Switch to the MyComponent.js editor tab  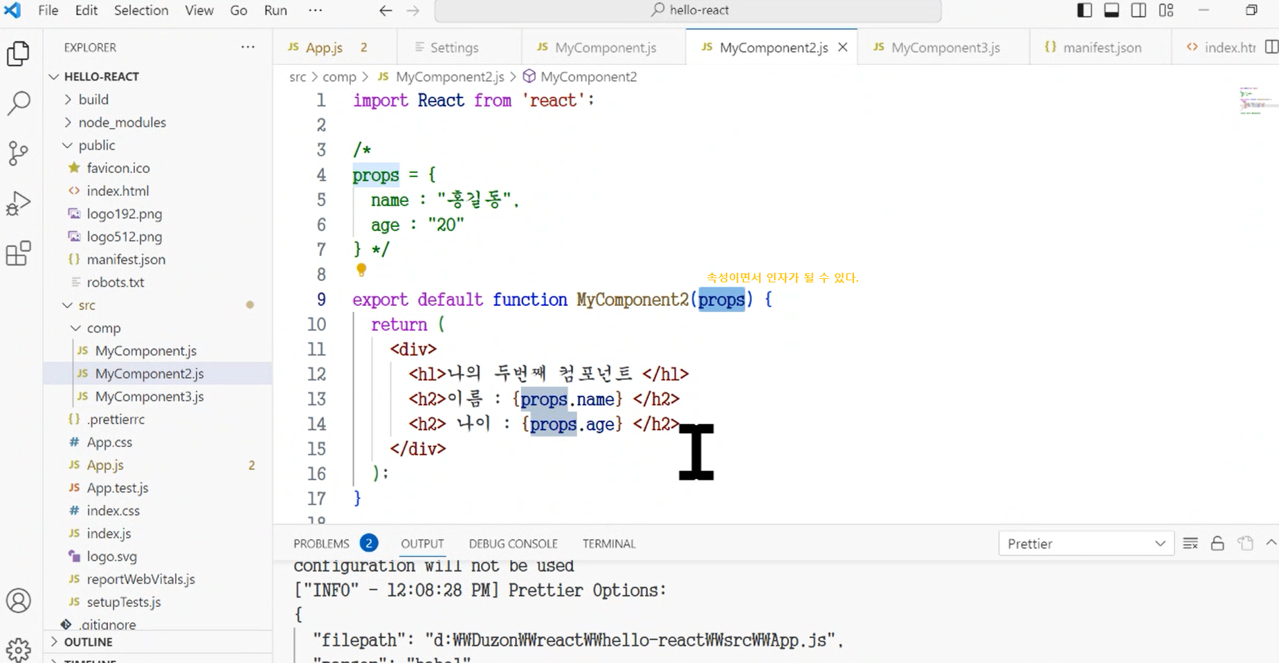coord(604,47)
